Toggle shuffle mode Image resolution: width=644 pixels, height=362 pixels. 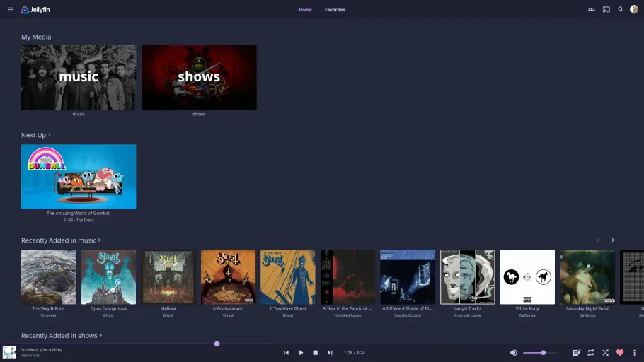coord(605,353)
